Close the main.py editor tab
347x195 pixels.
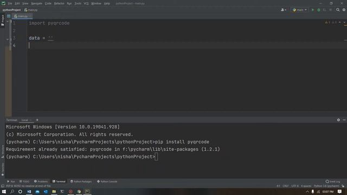coord(30,16)
